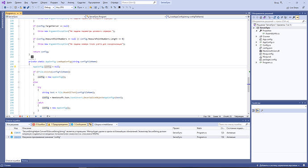The width and height of the screenshot is (308, 168).
Task: Click the warning indicator below the editor
Action: (28, 116)
